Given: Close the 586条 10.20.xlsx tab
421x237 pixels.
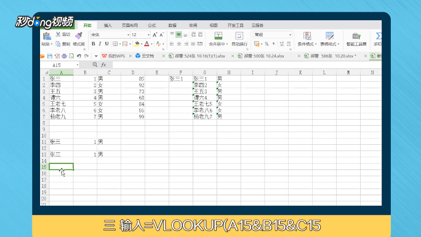Looking at the screenshot, I should 366,56.
